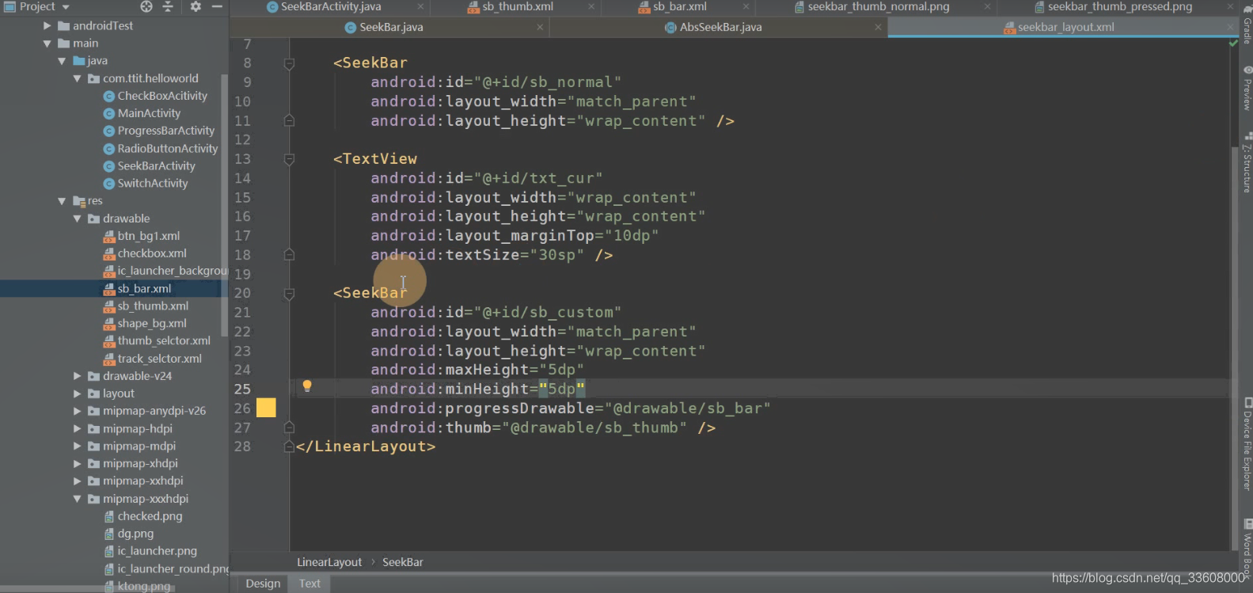Click the yellow color swatch in line 26 gutter

266,408
